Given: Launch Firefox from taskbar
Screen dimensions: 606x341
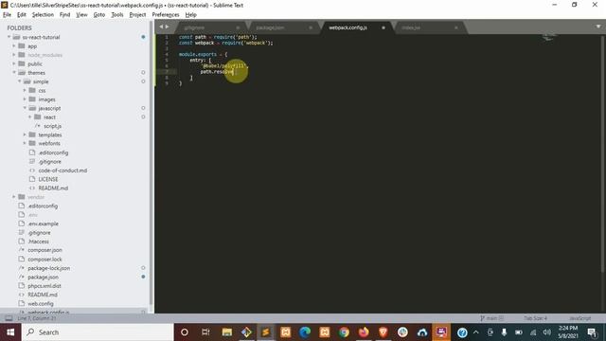Looking at the screenshot, I should point(364,332).
